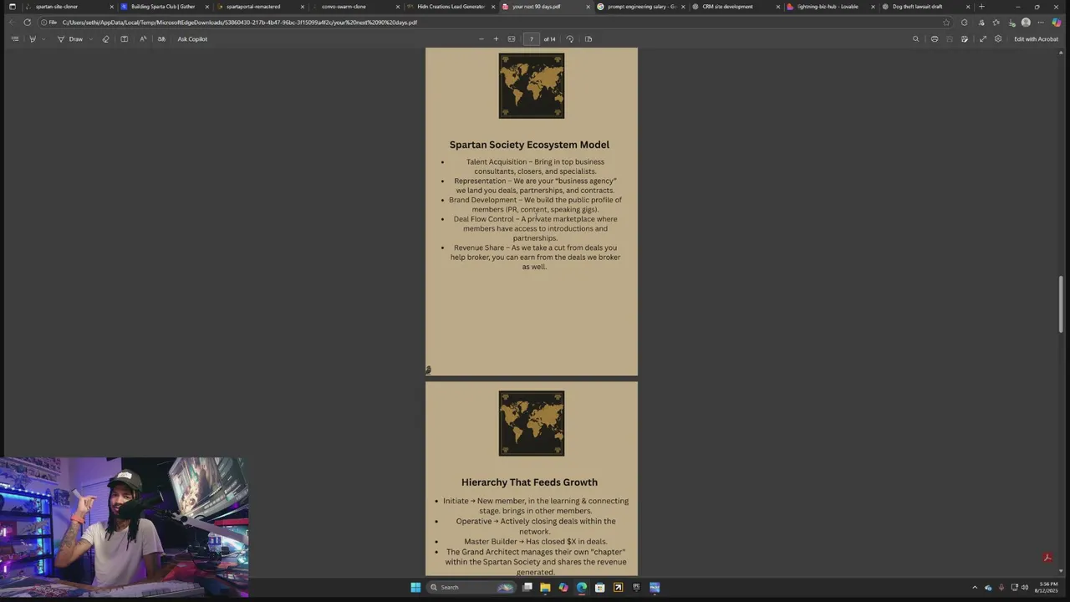Click the address bar file path
This screenshot has height=602, width=1070.
239,23
